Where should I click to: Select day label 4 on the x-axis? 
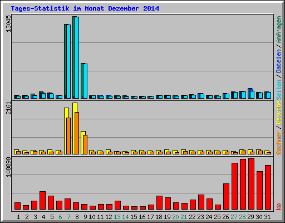43,217
